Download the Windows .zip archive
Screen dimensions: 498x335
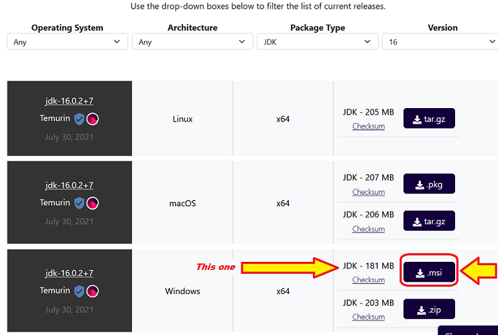point(429,309)
